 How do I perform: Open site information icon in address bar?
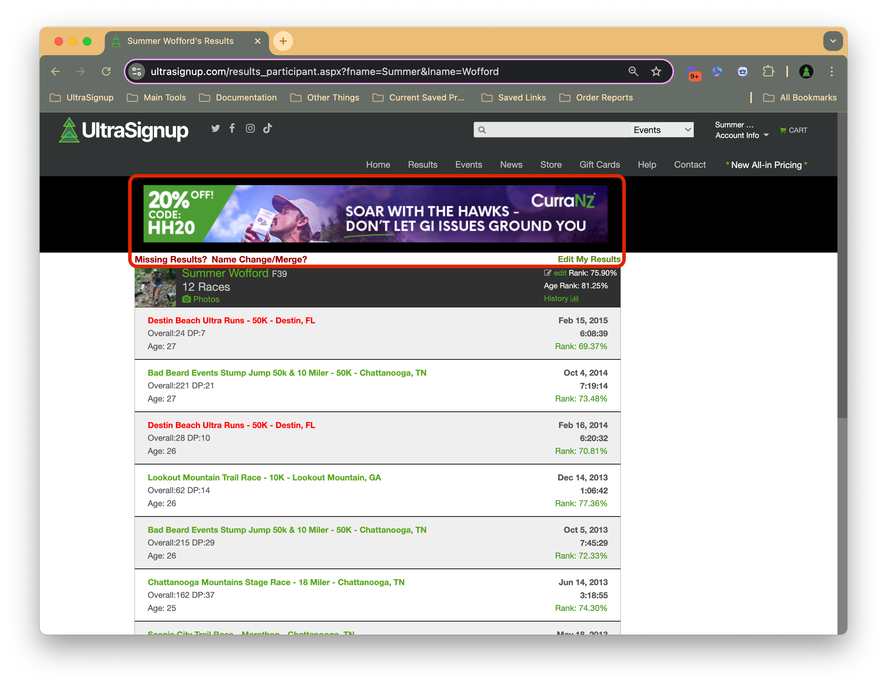coord(137,71)
